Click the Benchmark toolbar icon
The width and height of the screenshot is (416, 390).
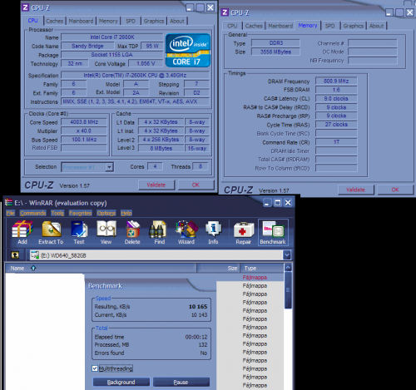(273, 232)
